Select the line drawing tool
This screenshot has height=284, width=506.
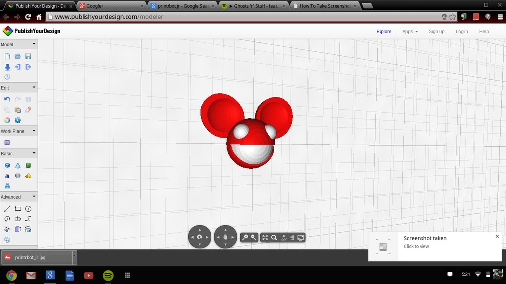7,209
